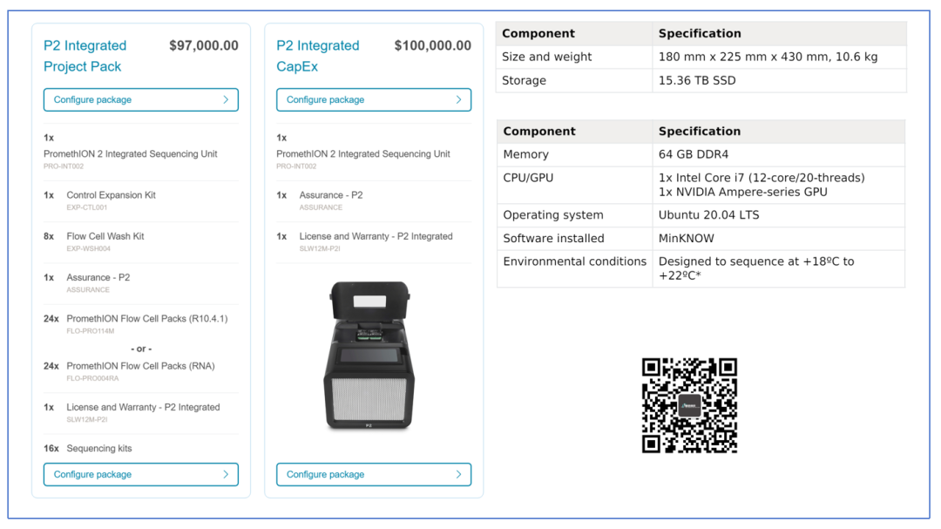The width and height of the screenshot is (941, 529).
Task: Click PromethION Flow Cell Packs (R10.4.1)
Action: pyautogui.click(x=147, y=319)
